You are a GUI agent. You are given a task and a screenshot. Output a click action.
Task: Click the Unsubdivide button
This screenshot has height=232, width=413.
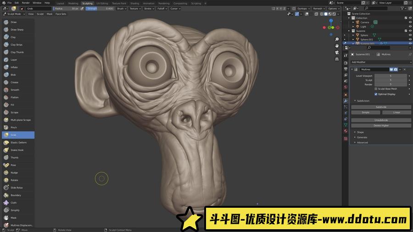(381, 120)
